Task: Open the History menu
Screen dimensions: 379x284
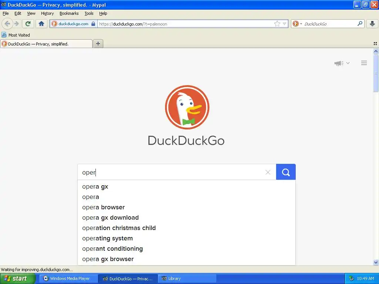Action: [x=47, y=13]
